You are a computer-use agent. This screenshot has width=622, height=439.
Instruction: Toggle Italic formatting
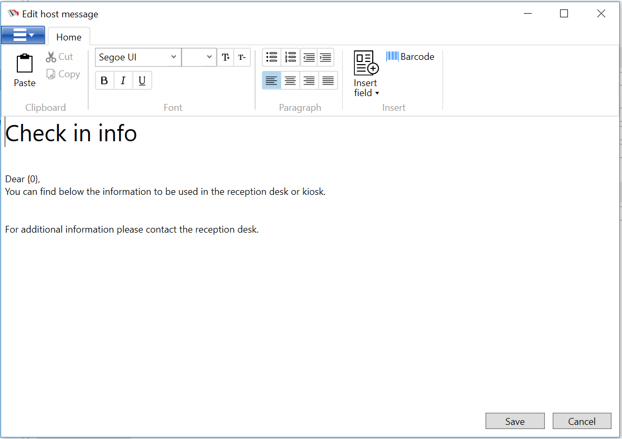(x=123, y=80)
